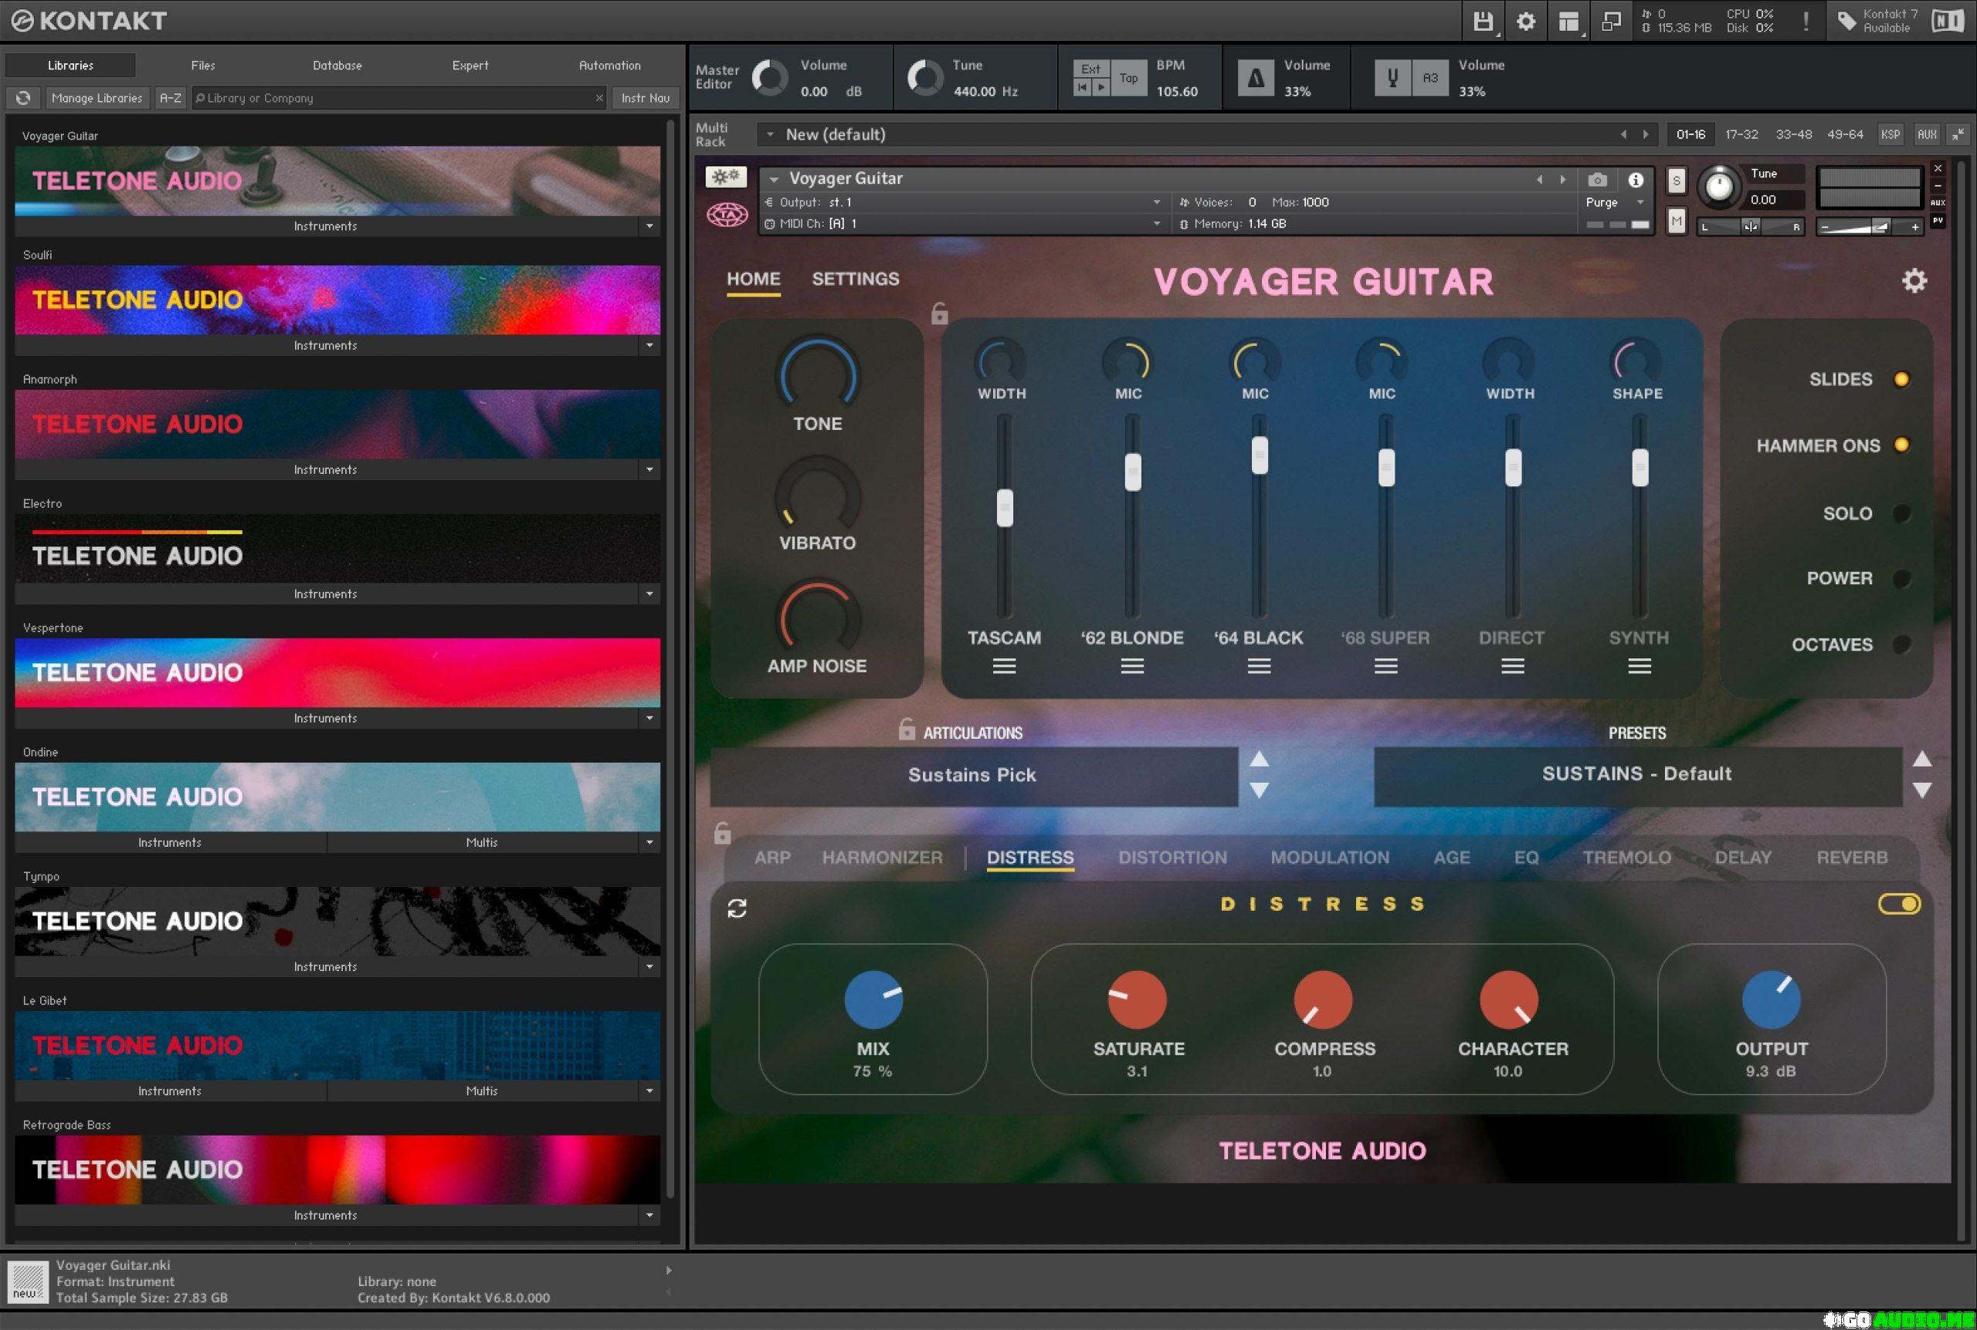
Task: Select the REVERB effect tab
Action: tap(1851, 858)
